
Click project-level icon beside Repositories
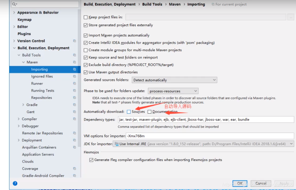coord(75,98)
